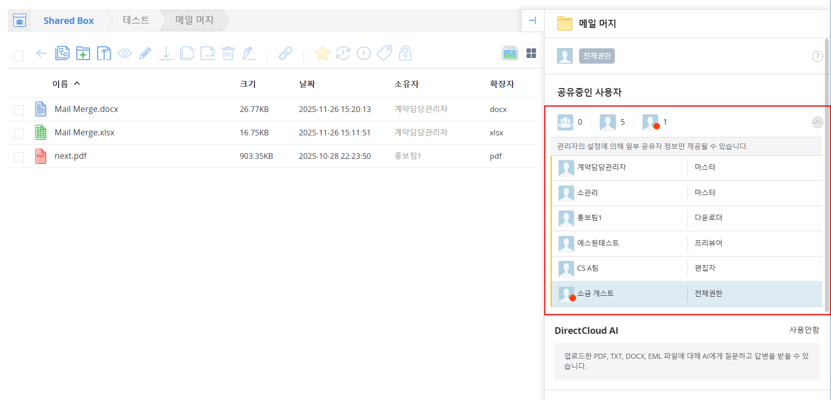The width and height of the screenshot is (831, 400).
Task: Click the move-file icon in the toolbar
Action: [x=208, y=53]
